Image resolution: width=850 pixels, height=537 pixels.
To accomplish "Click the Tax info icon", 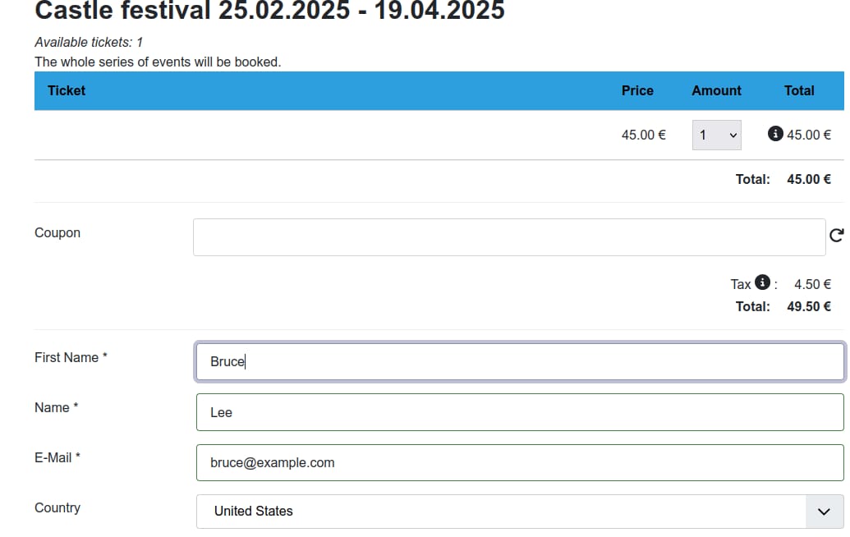I will 762,283.
